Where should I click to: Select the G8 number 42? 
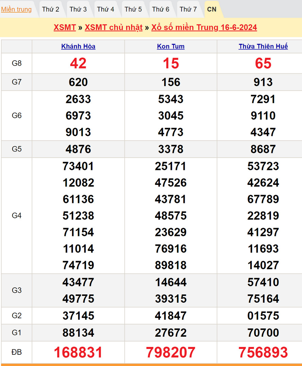coord(78,63)
